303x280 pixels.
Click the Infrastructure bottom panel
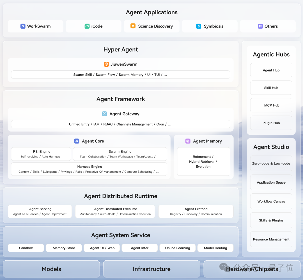point(152,269)
